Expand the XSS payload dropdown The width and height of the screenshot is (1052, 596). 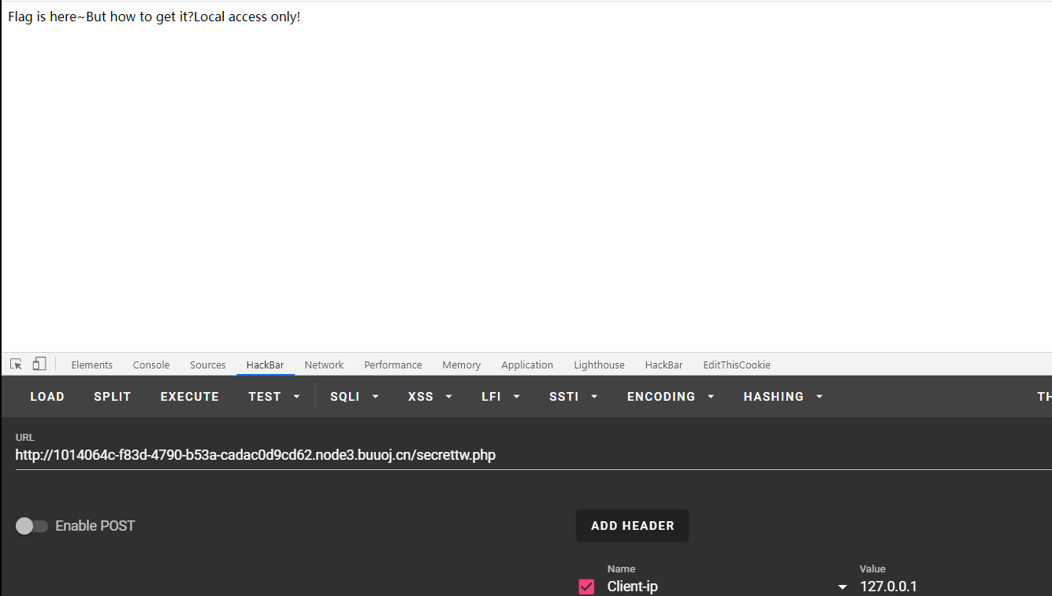[x=430, y=397]
